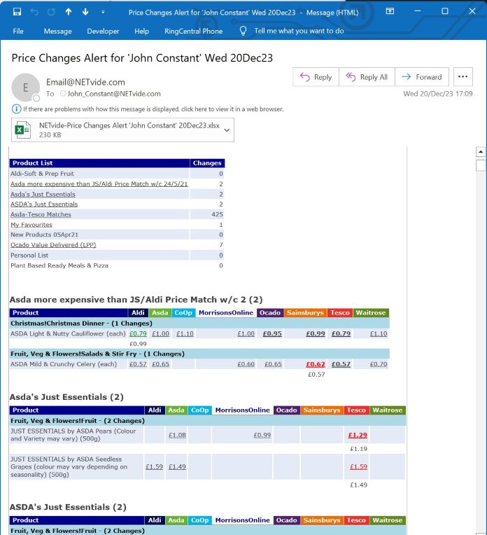The height and width of the screenshot is (535, 487).
Task: Click the scrollbar up arrow
Action: 481,151
